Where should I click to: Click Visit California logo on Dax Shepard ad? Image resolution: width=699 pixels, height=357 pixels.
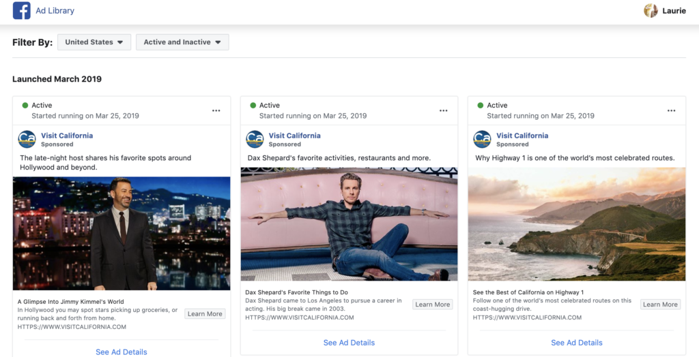255,140
